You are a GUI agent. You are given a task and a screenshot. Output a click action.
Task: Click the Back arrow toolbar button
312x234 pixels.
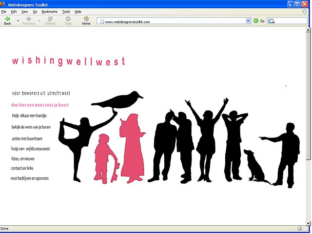coord(7,20)
